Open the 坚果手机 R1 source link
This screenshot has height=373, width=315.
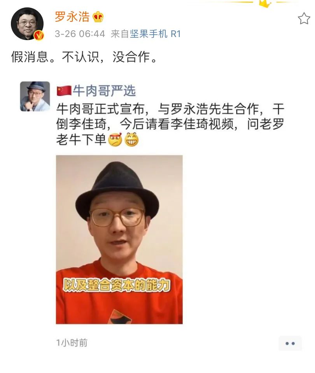[x=155, y=34]
